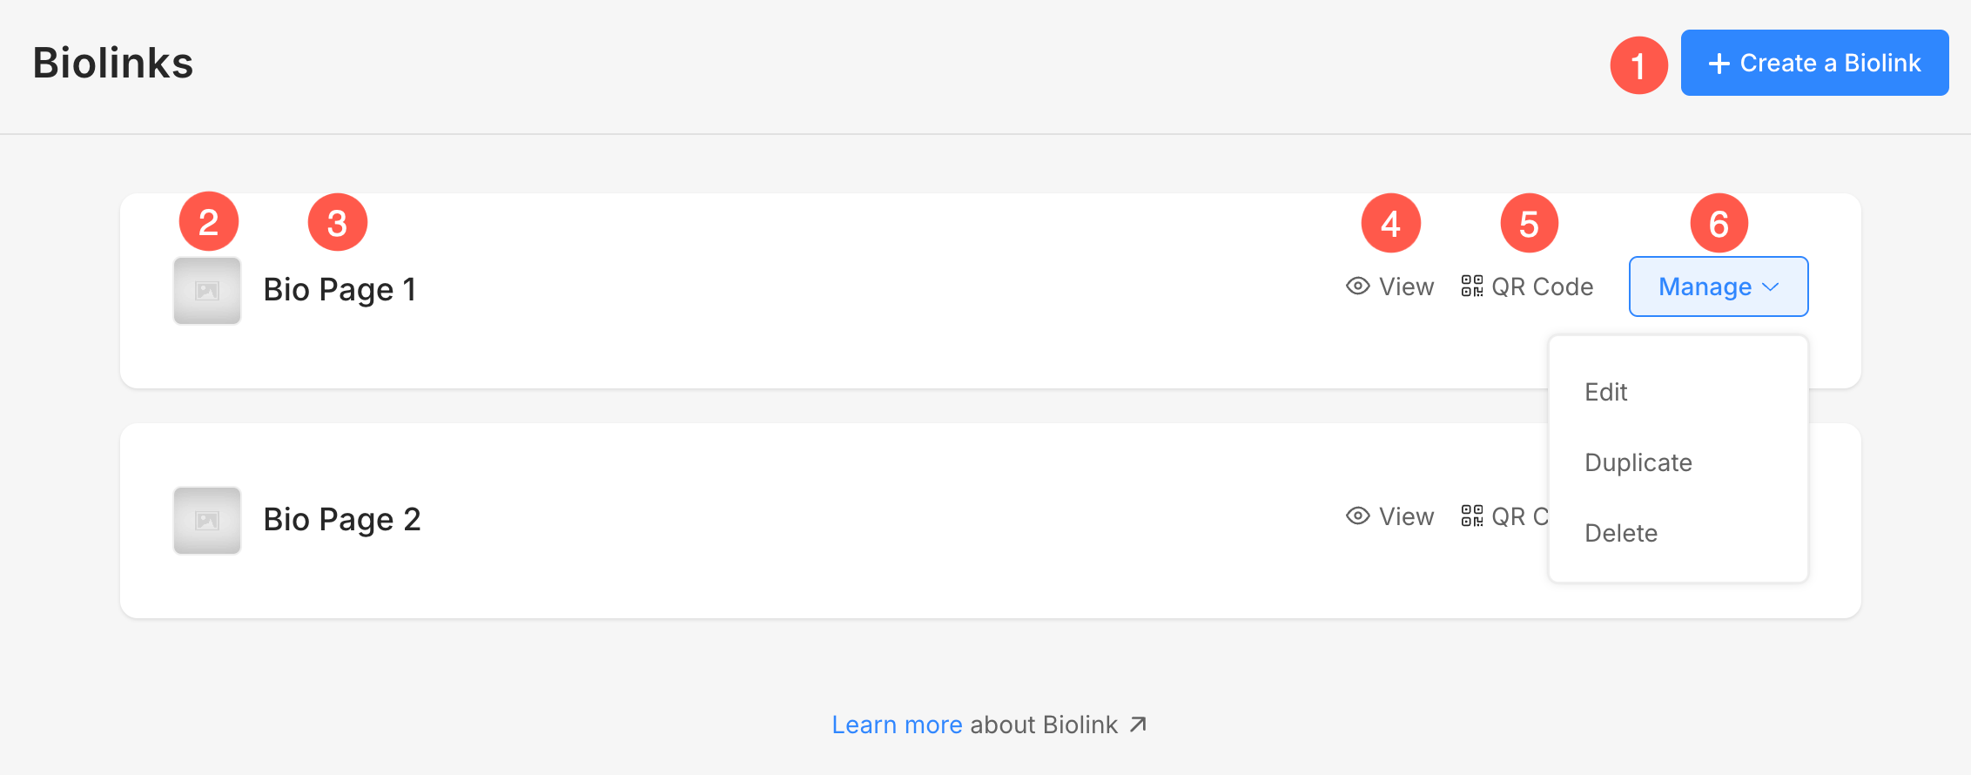Open the Learn more link

897,724
